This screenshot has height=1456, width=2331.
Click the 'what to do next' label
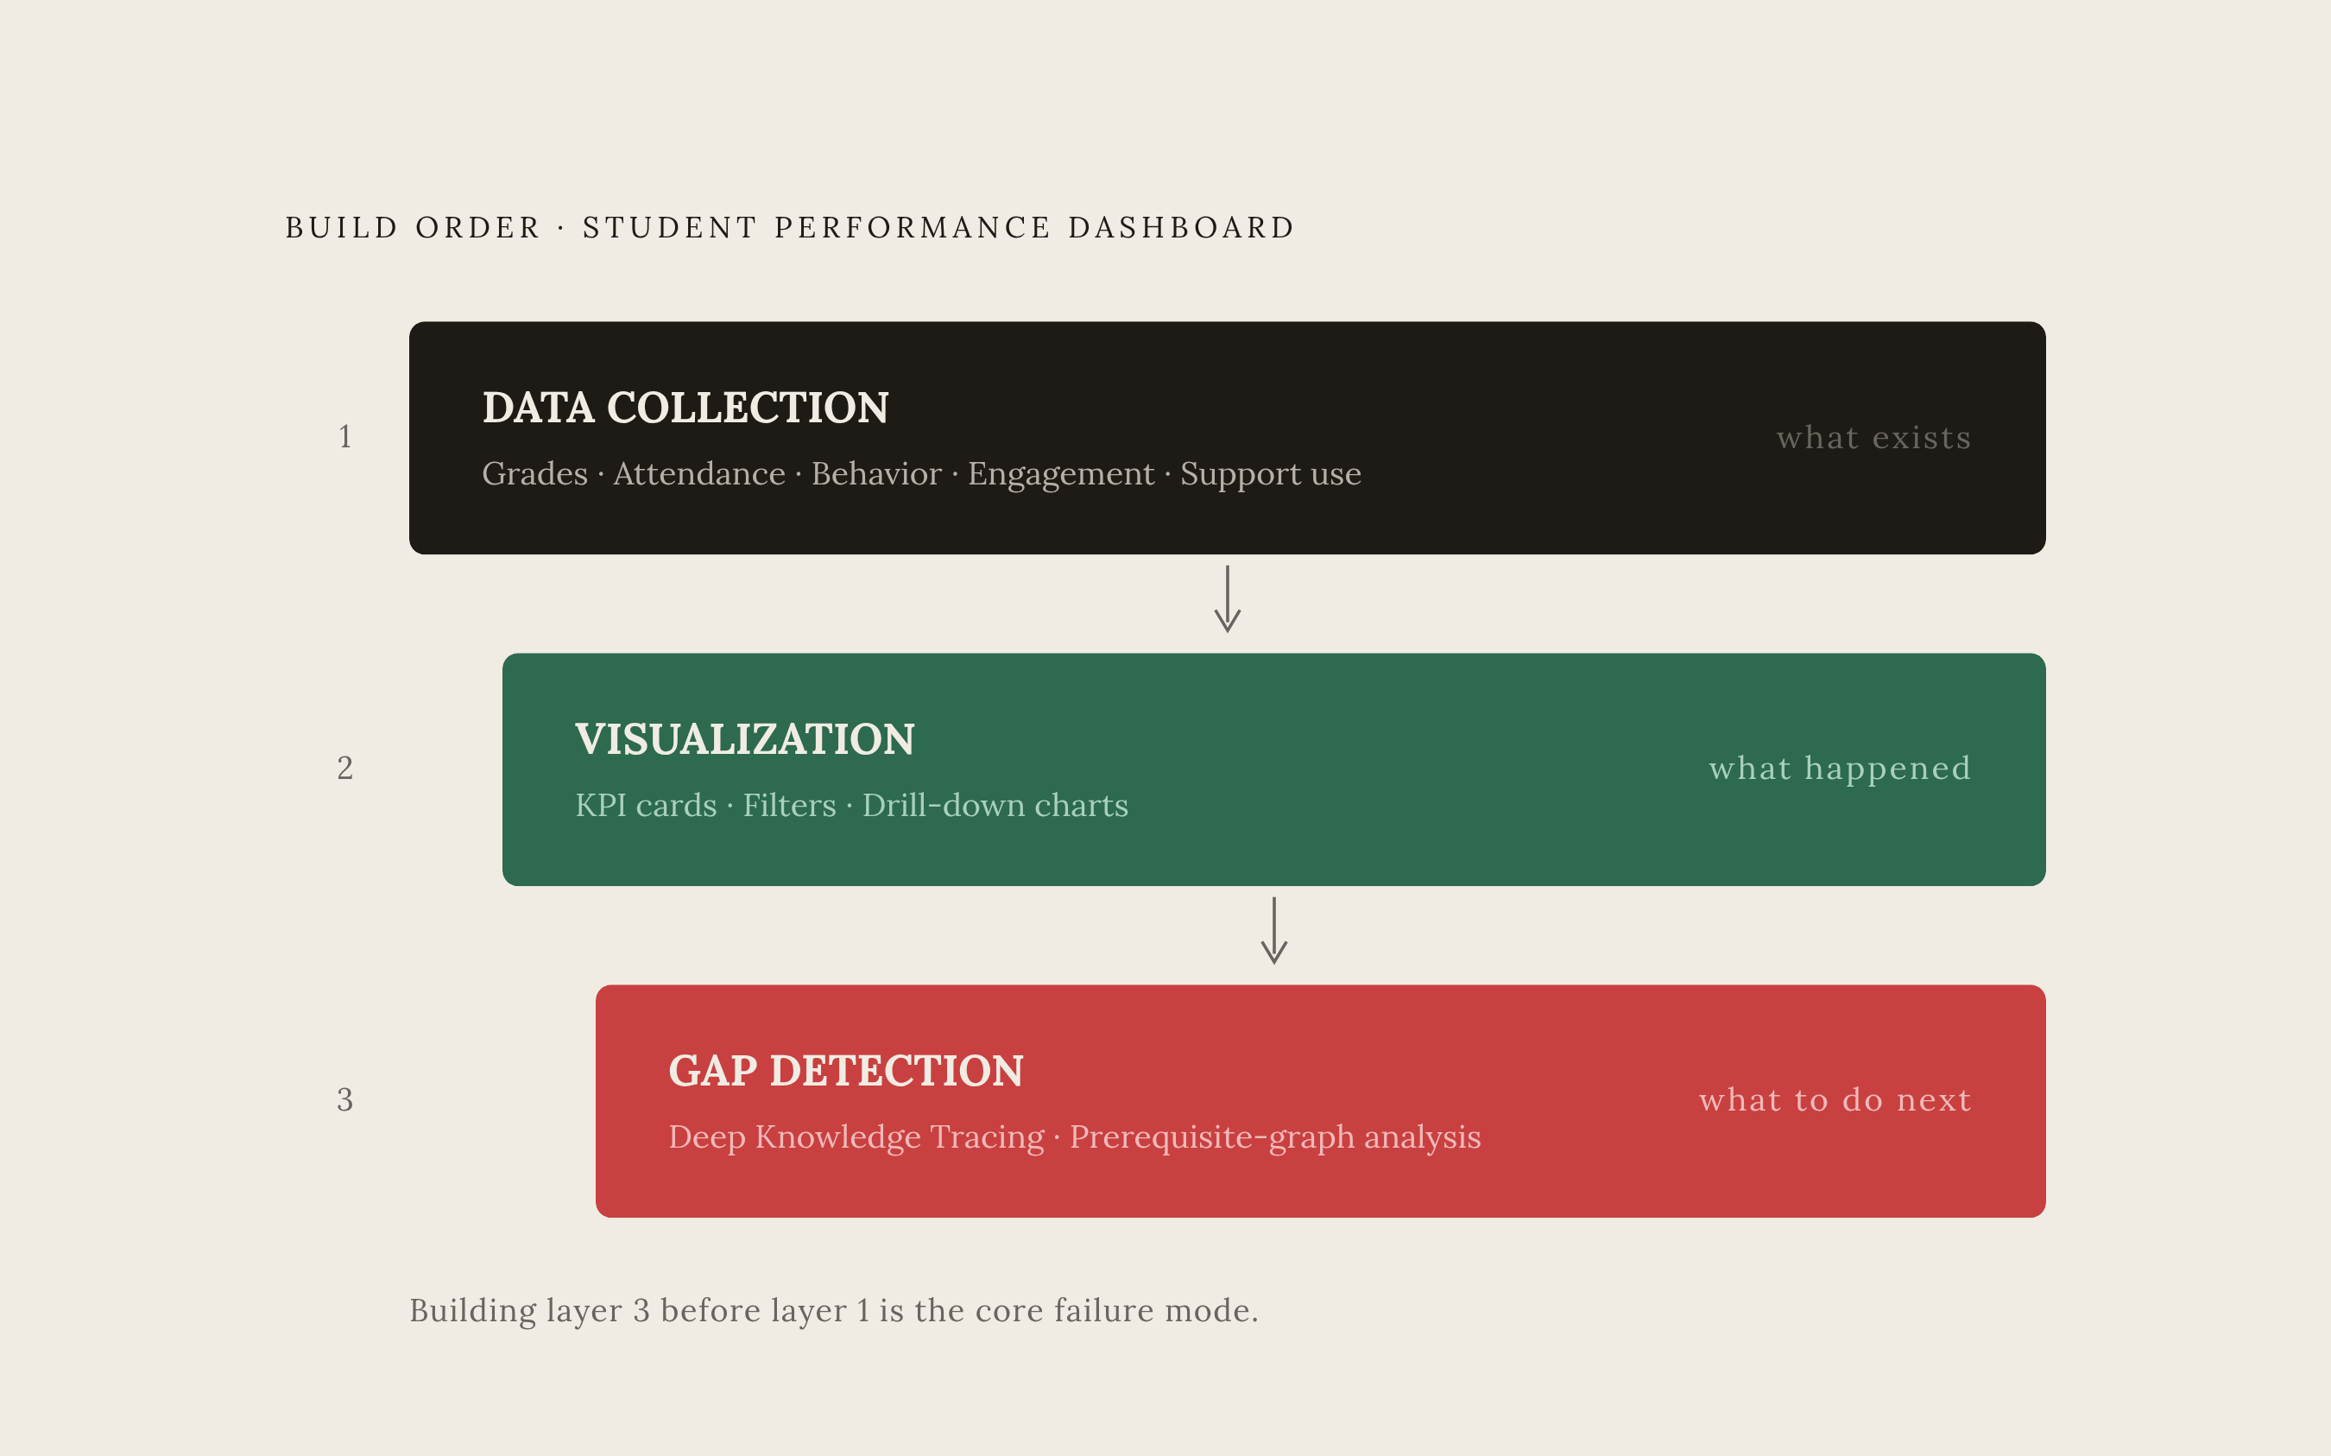[x=1835, y=1099]
